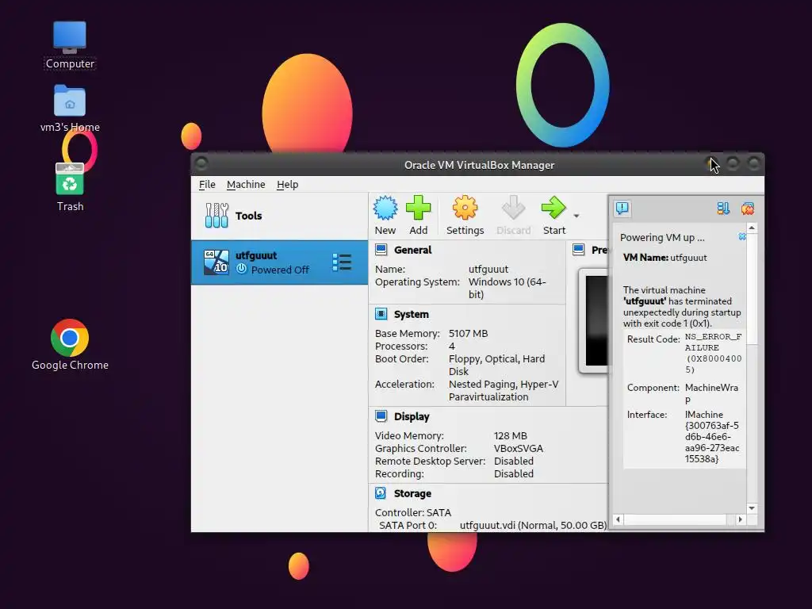Open the Machine menu

tap(246, 184)
